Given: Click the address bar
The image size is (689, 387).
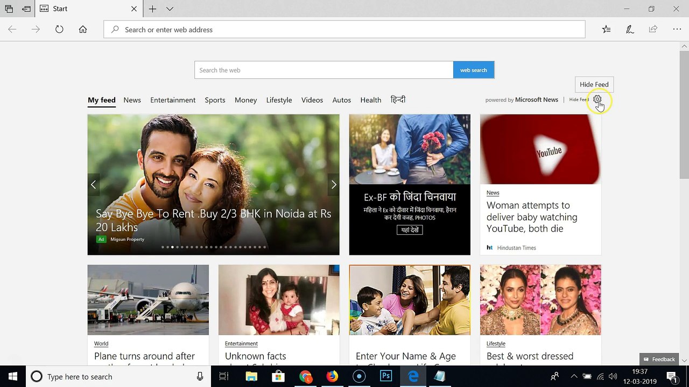Looking at the screenshot, I should point(344,30).
